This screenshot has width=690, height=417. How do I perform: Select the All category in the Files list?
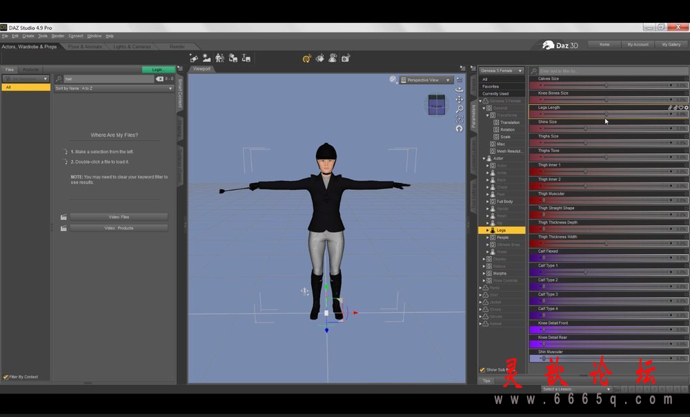[x=26, y=87]
